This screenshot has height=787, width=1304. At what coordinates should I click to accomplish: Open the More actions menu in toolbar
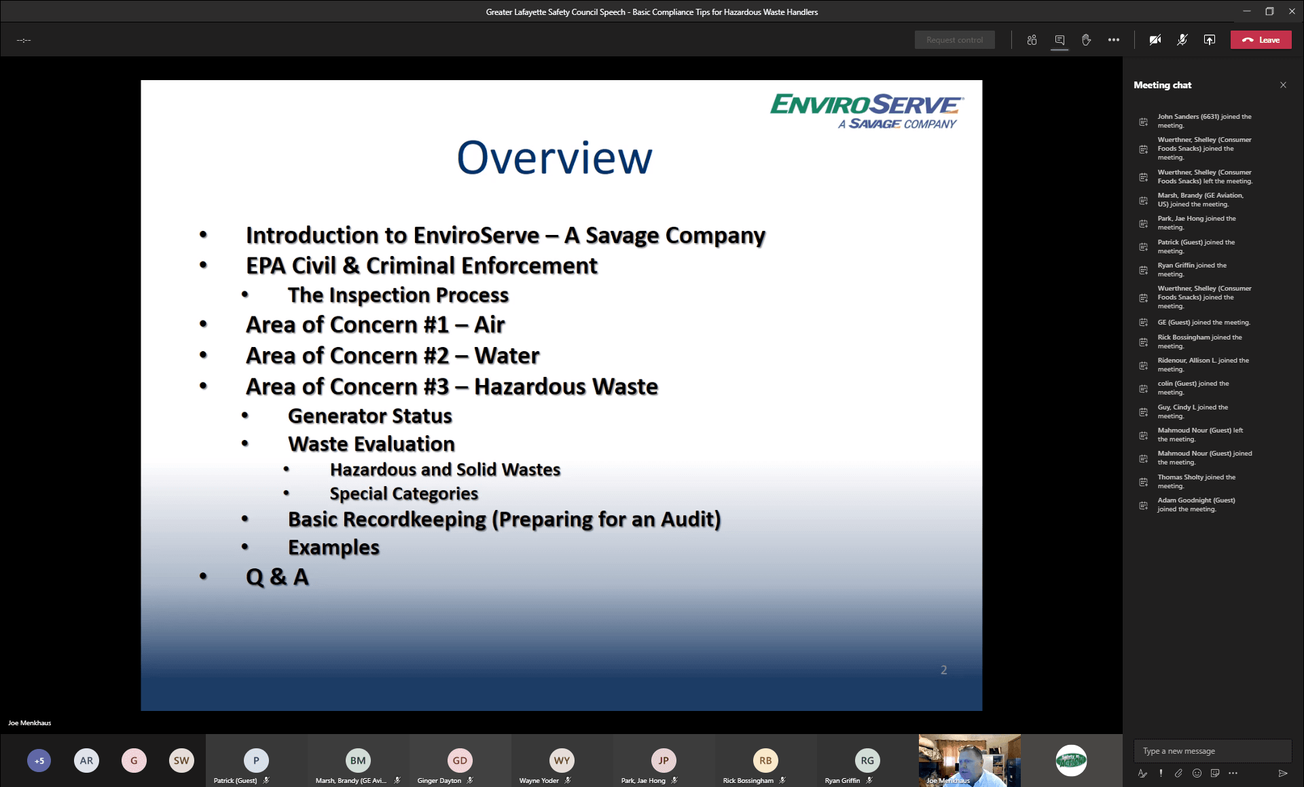(x=1114, y=39)
